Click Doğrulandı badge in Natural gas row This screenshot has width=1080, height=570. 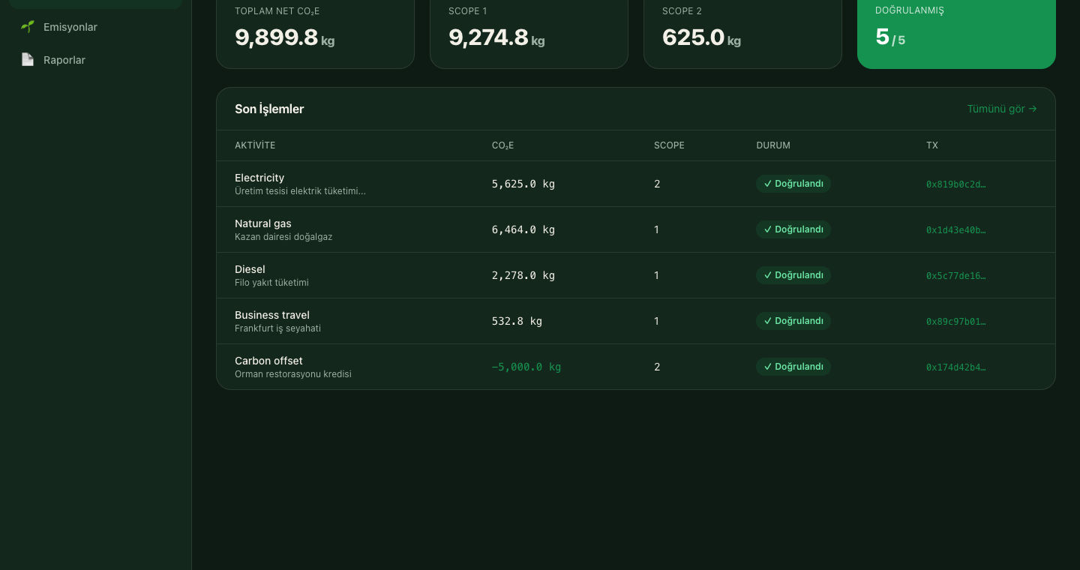793,229
